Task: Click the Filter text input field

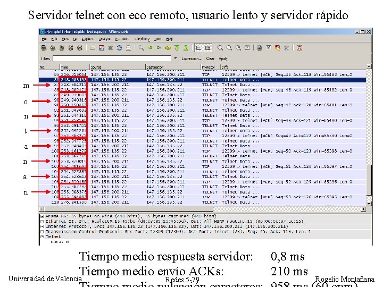Action: coord(112,58)
